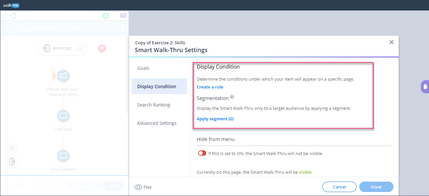Click the plus button beside Initiators
The height and width of the screenshot is (196, 429).
(80, 49)
